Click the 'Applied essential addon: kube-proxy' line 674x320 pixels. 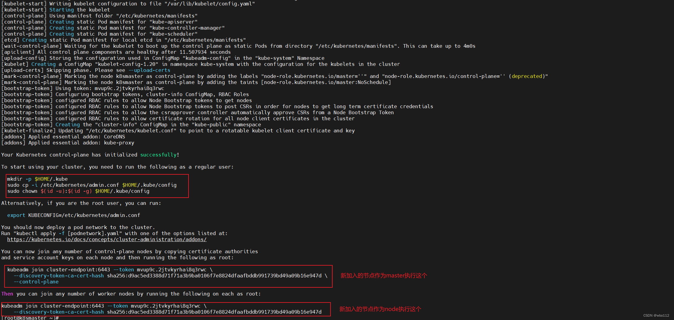[x=68, y=143]
